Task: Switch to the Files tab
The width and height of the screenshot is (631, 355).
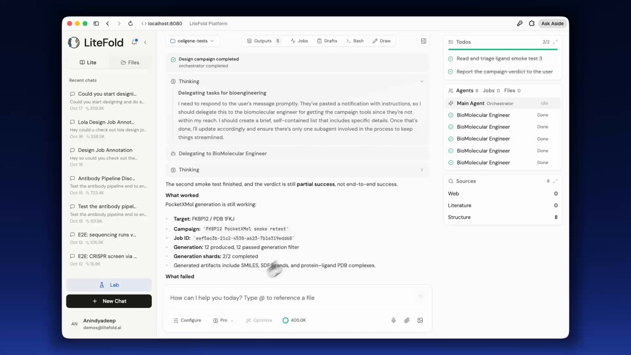Action: tap(130, 62)
